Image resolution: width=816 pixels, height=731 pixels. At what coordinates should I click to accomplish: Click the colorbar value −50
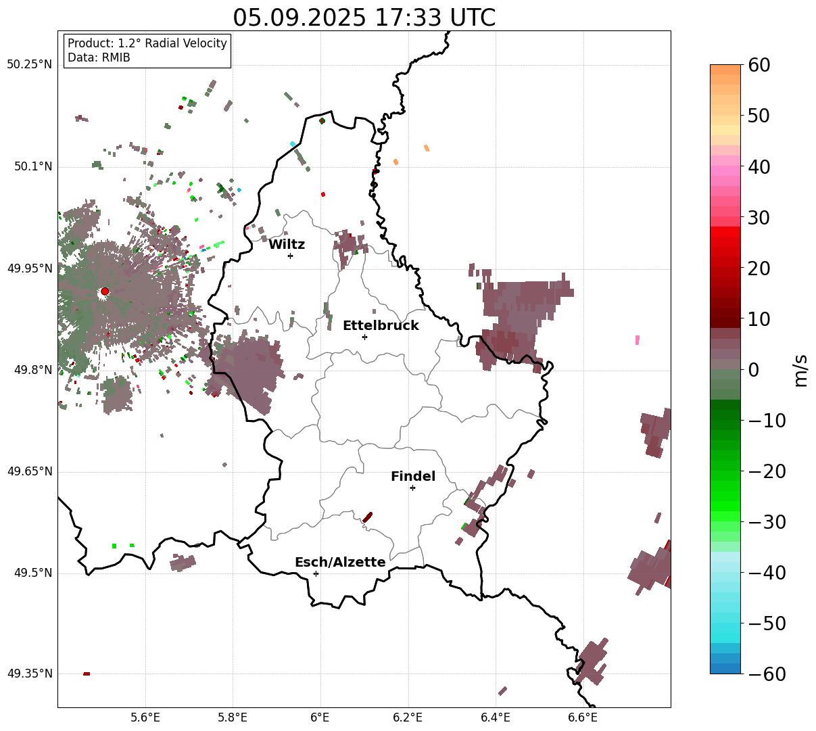(x=767, y=623)
